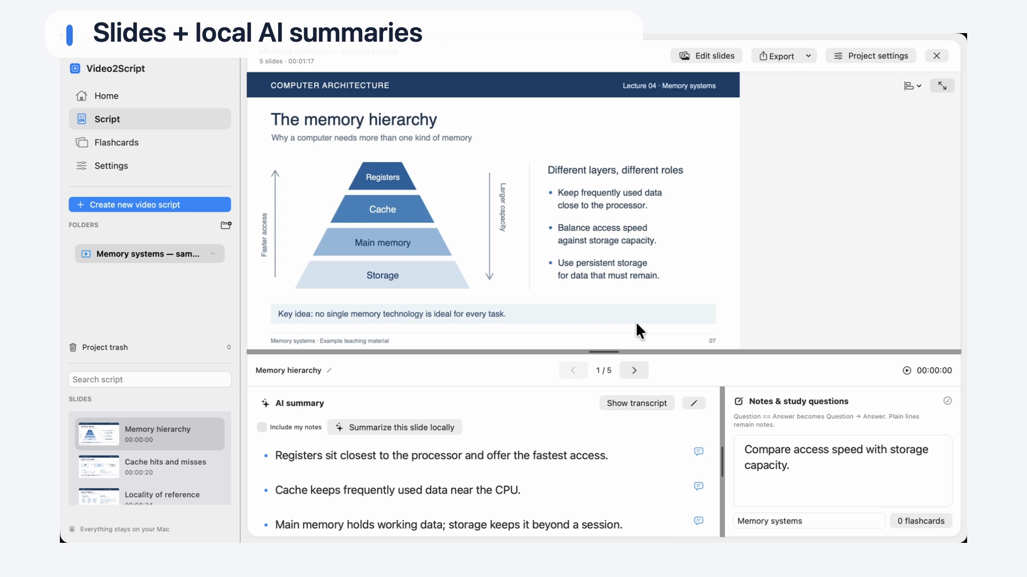The width and height of the screenshot is (1027, 577).
Task: Click the Edit slides button
Action: point(706,56)
